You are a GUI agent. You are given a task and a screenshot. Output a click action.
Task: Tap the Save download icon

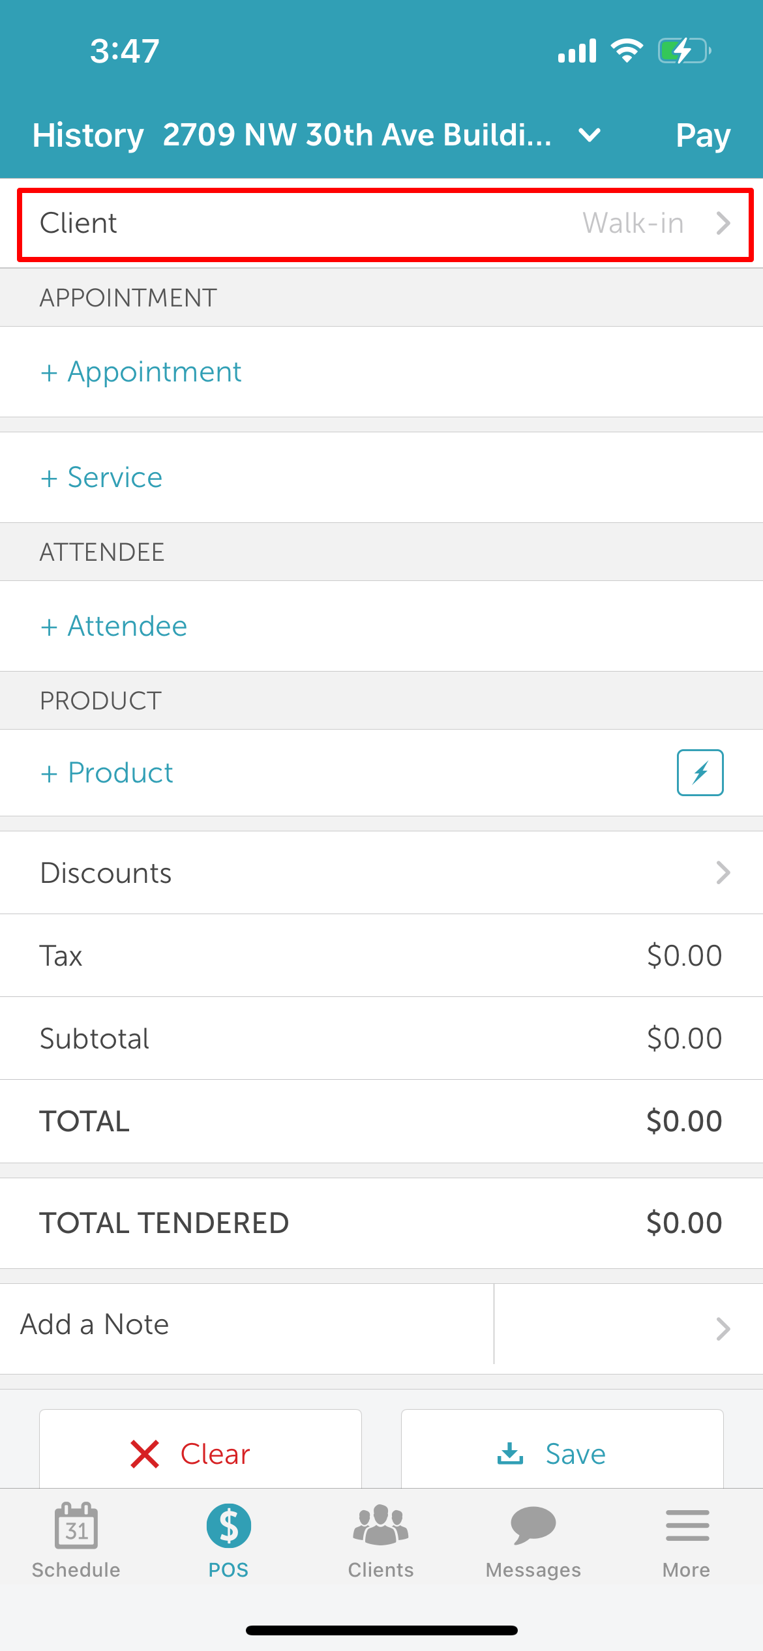coord(510,1453)
